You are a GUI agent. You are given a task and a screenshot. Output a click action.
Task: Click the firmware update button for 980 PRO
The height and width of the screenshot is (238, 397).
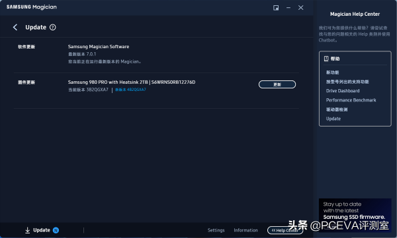point(277,84)
